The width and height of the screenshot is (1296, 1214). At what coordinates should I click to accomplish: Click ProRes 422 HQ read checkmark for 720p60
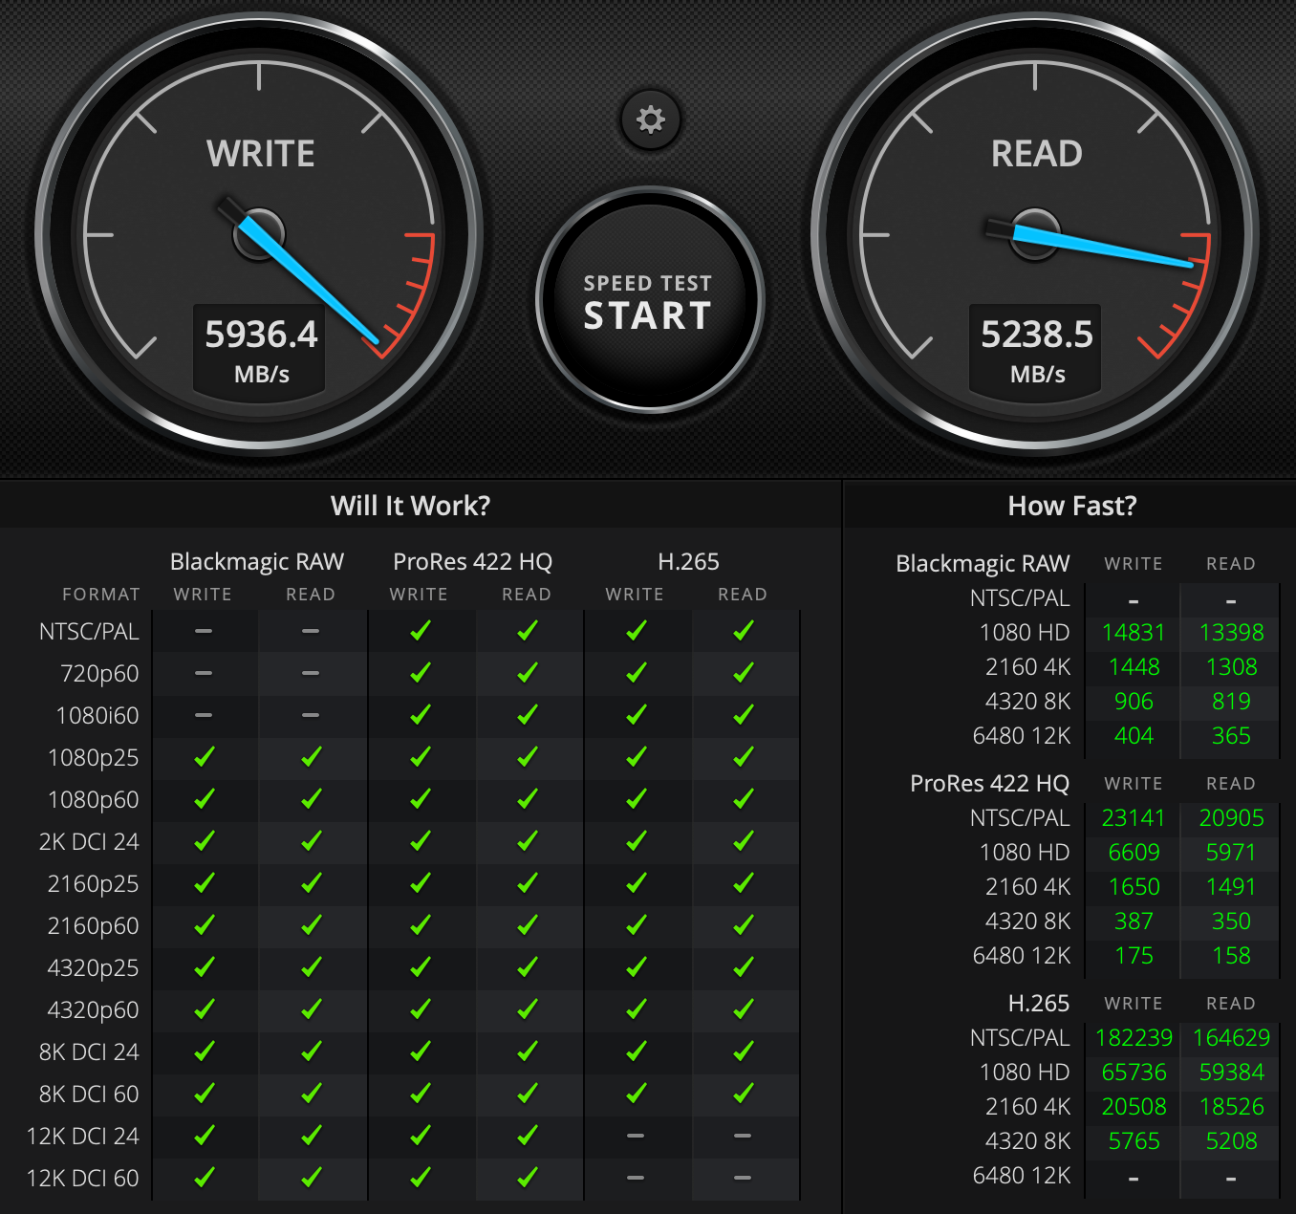527,673
